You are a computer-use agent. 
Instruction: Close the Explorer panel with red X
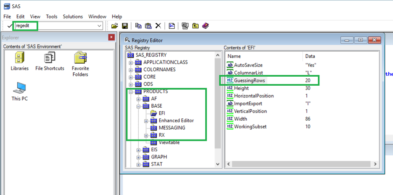(112, 38)
